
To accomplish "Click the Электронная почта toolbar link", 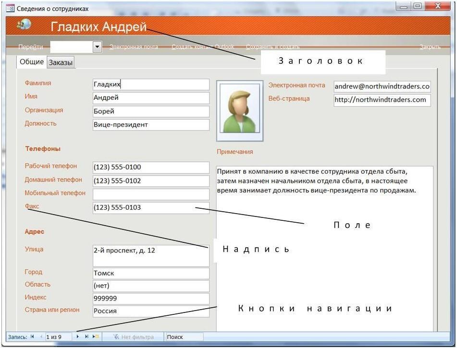I will tap(134, 47).
